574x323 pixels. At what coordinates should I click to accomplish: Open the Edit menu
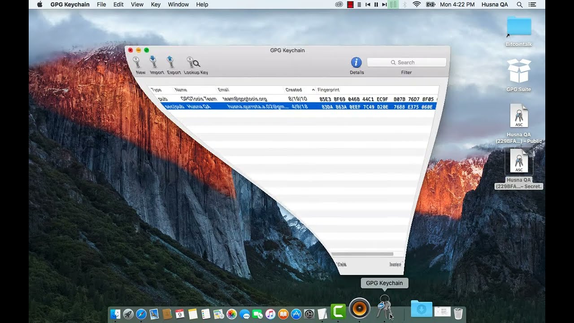118,4
